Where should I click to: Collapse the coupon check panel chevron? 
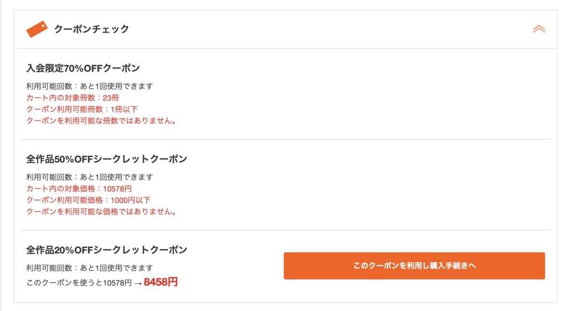coord(539,29)
